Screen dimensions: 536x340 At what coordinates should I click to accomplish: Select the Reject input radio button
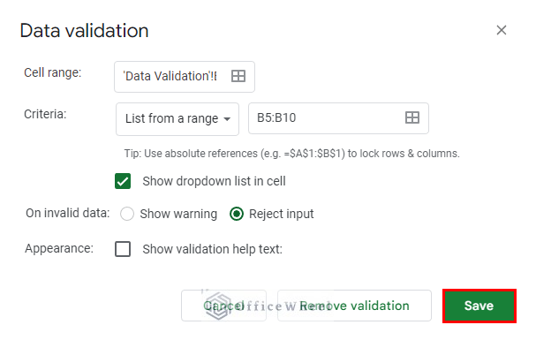pyautogui.click(x=237, y=214)
